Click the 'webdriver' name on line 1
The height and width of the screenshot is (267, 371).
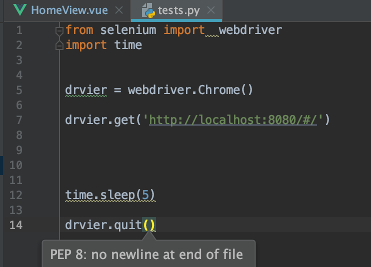250,30
